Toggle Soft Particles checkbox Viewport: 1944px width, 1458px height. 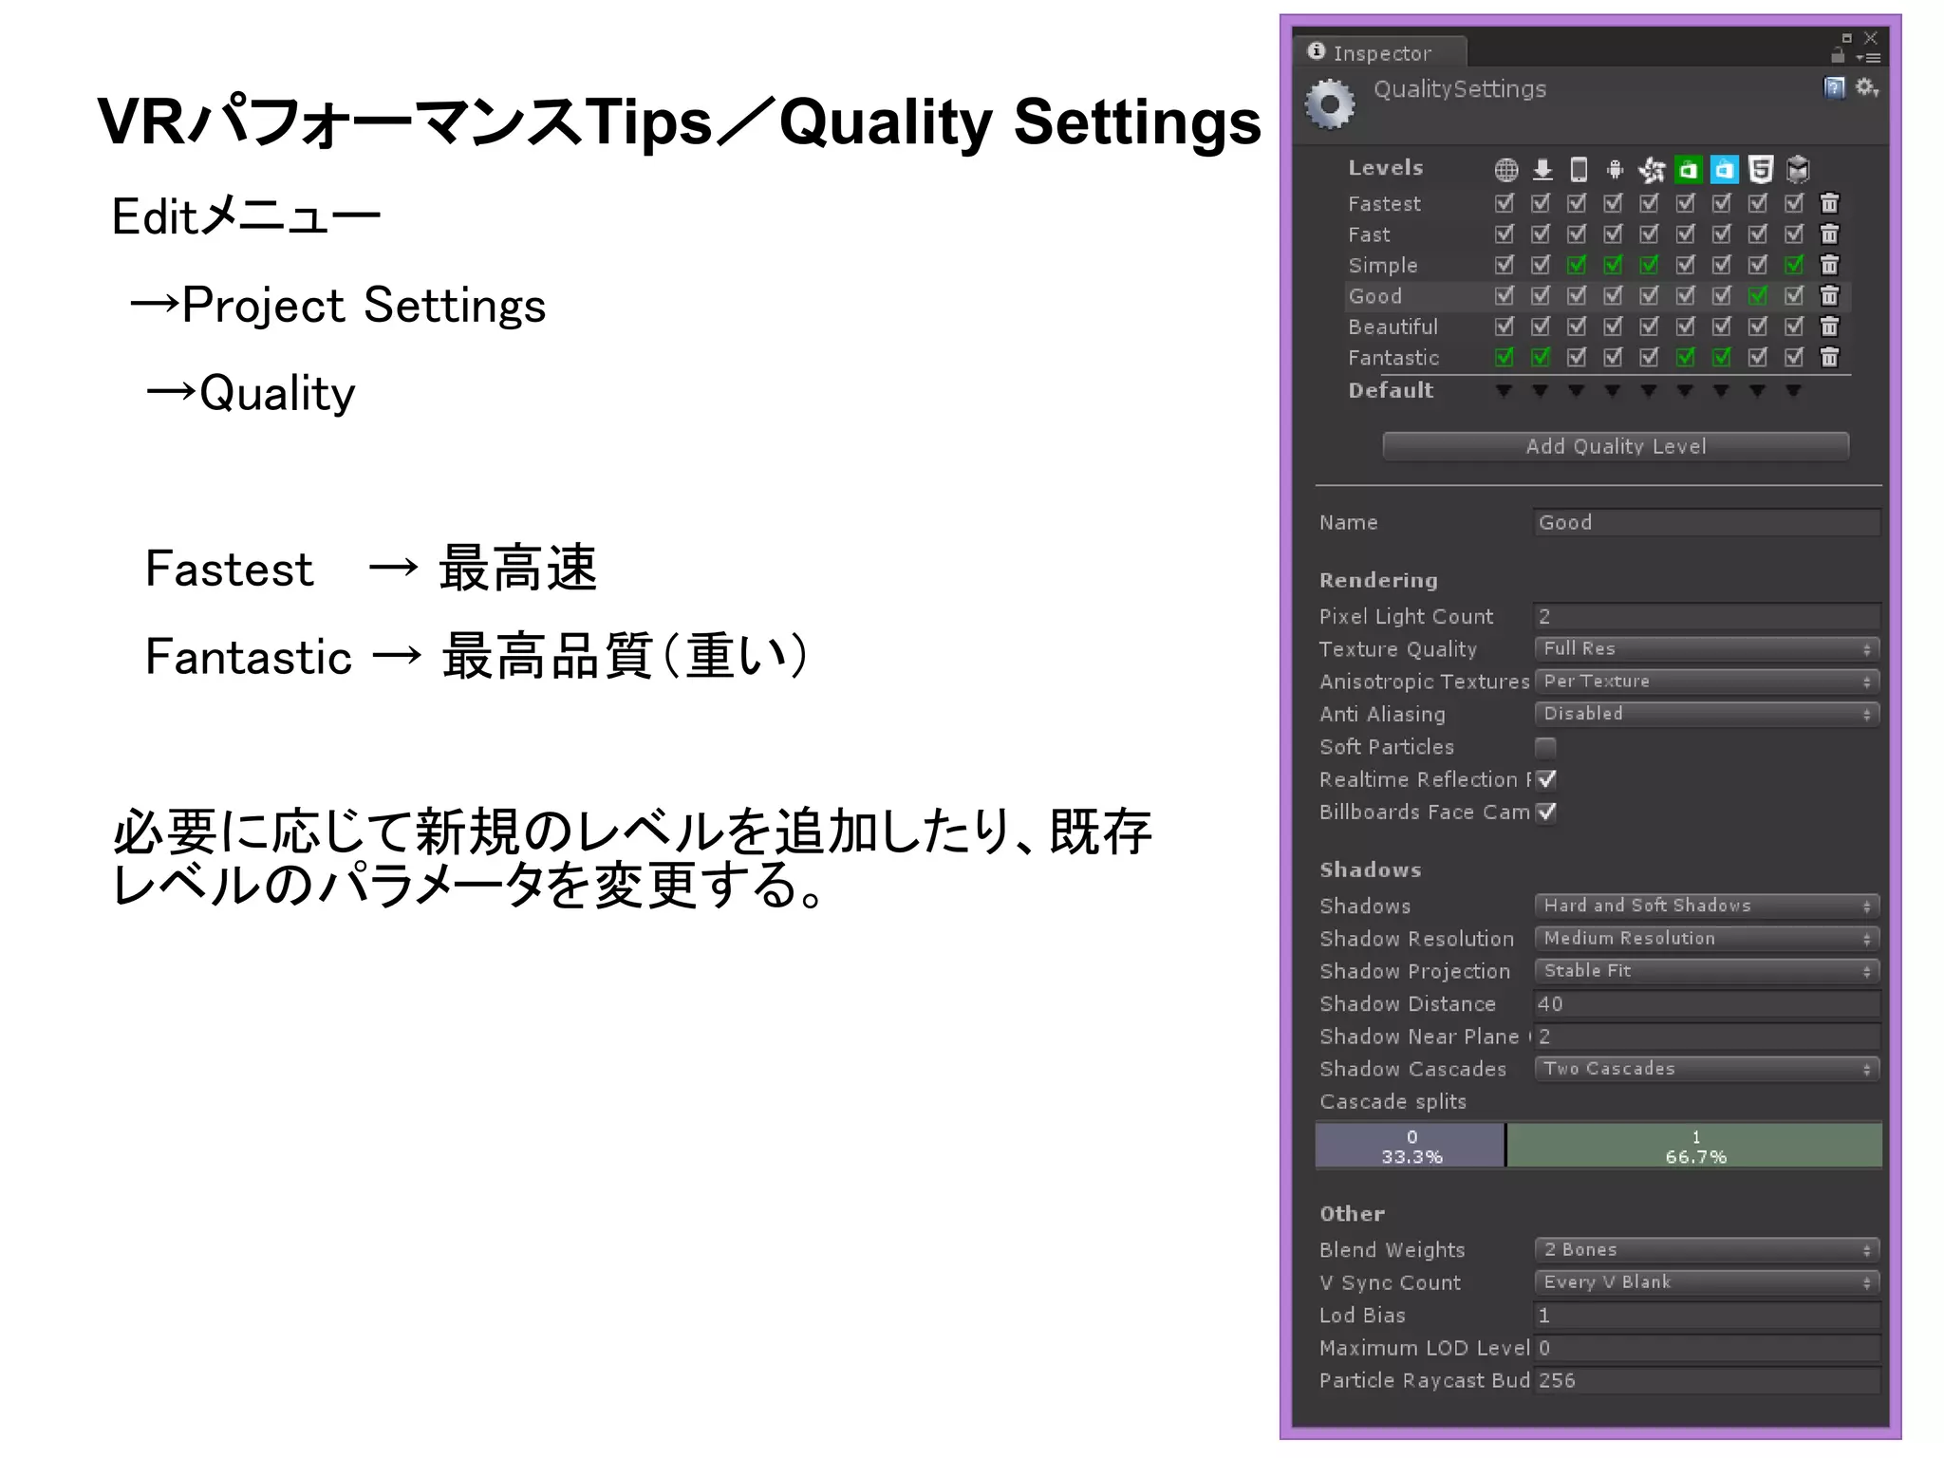[1545, 747]
